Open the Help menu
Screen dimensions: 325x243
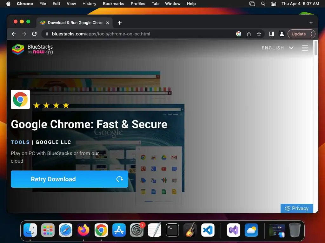point(191,4)
